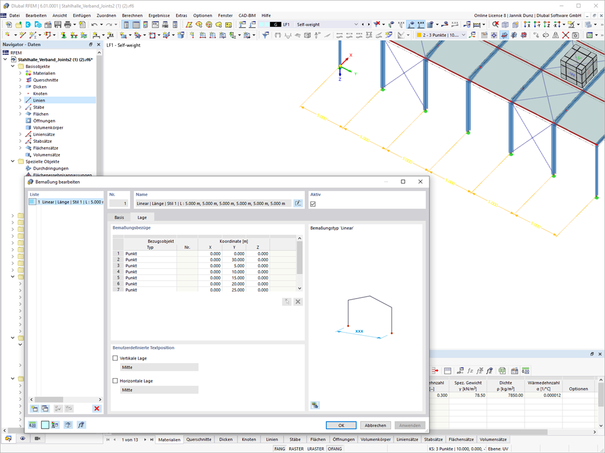605x453 pixels.
Task: Switch to the Basis tab
Action: coord(119,218)
